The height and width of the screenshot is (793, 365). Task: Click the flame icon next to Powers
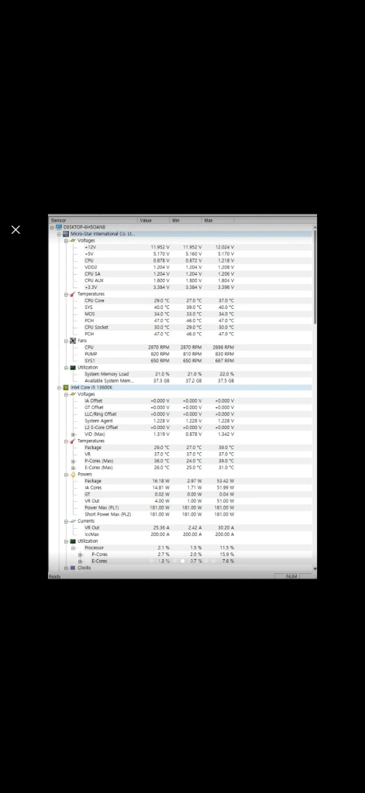click(73, 475)
